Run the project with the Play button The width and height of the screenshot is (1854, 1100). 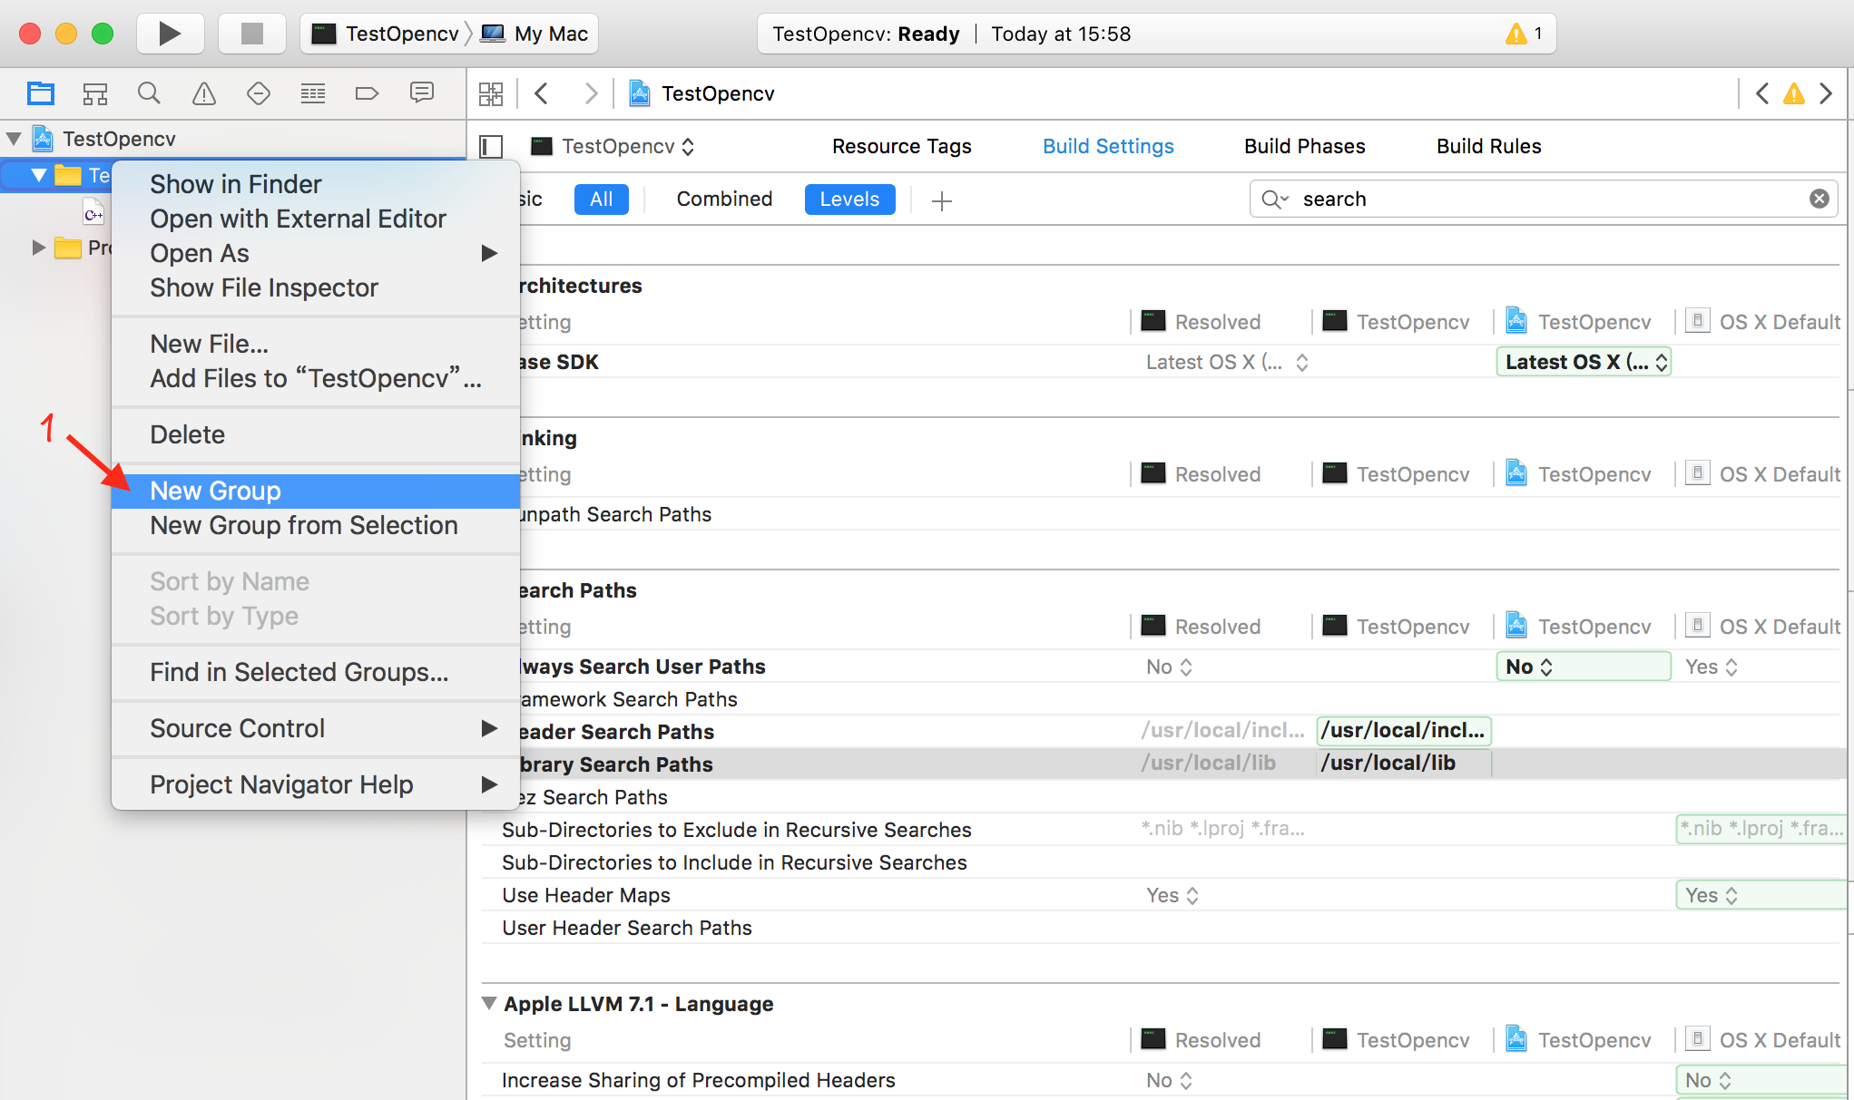[x=172, y=34]
